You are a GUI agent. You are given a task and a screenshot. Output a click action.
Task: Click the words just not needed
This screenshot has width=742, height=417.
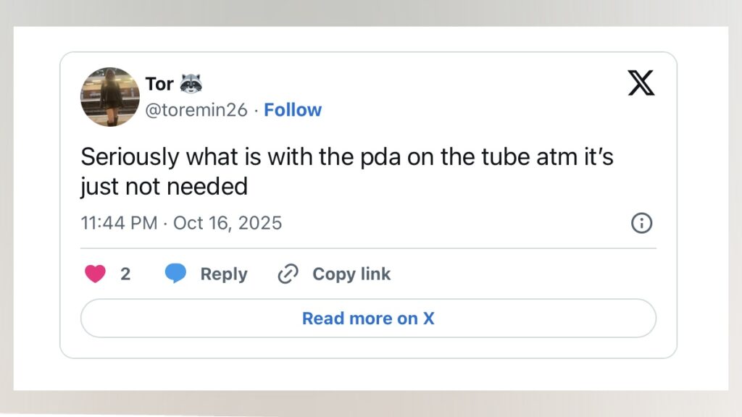[x=164, y=187]
